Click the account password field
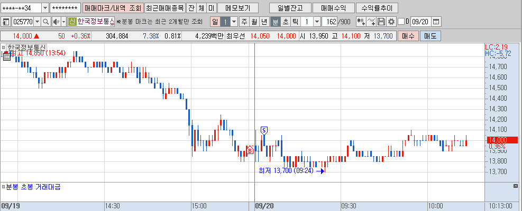 click(x=65, y=7)
